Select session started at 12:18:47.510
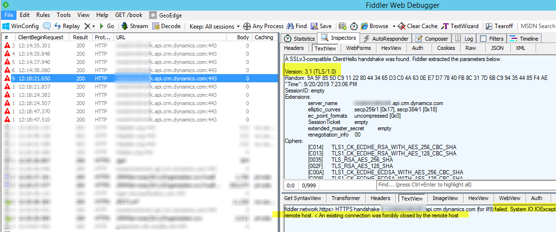Image resolution: width=556 pixels, height=232 pixels. click(139, 120)
